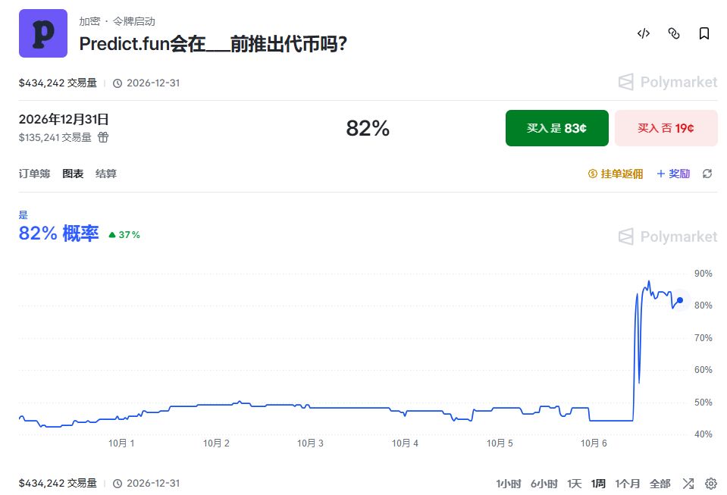This screenshot has height=495, width=727.
Task: Click the bottom $434,242 交易量 text
Action: coord(58,483)
